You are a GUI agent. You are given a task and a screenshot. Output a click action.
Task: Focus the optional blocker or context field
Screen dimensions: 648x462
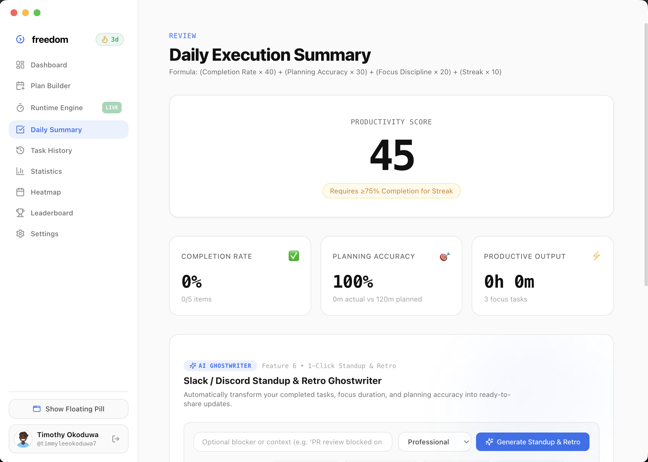(293, 442)
